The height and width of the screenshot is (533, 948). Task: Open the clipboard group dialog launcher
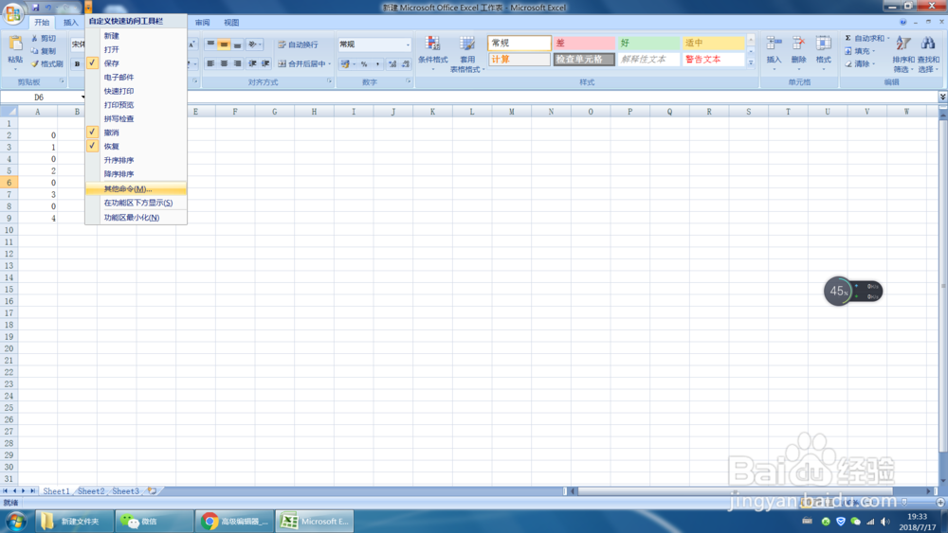pyautogui.click(x=62, y=80)
